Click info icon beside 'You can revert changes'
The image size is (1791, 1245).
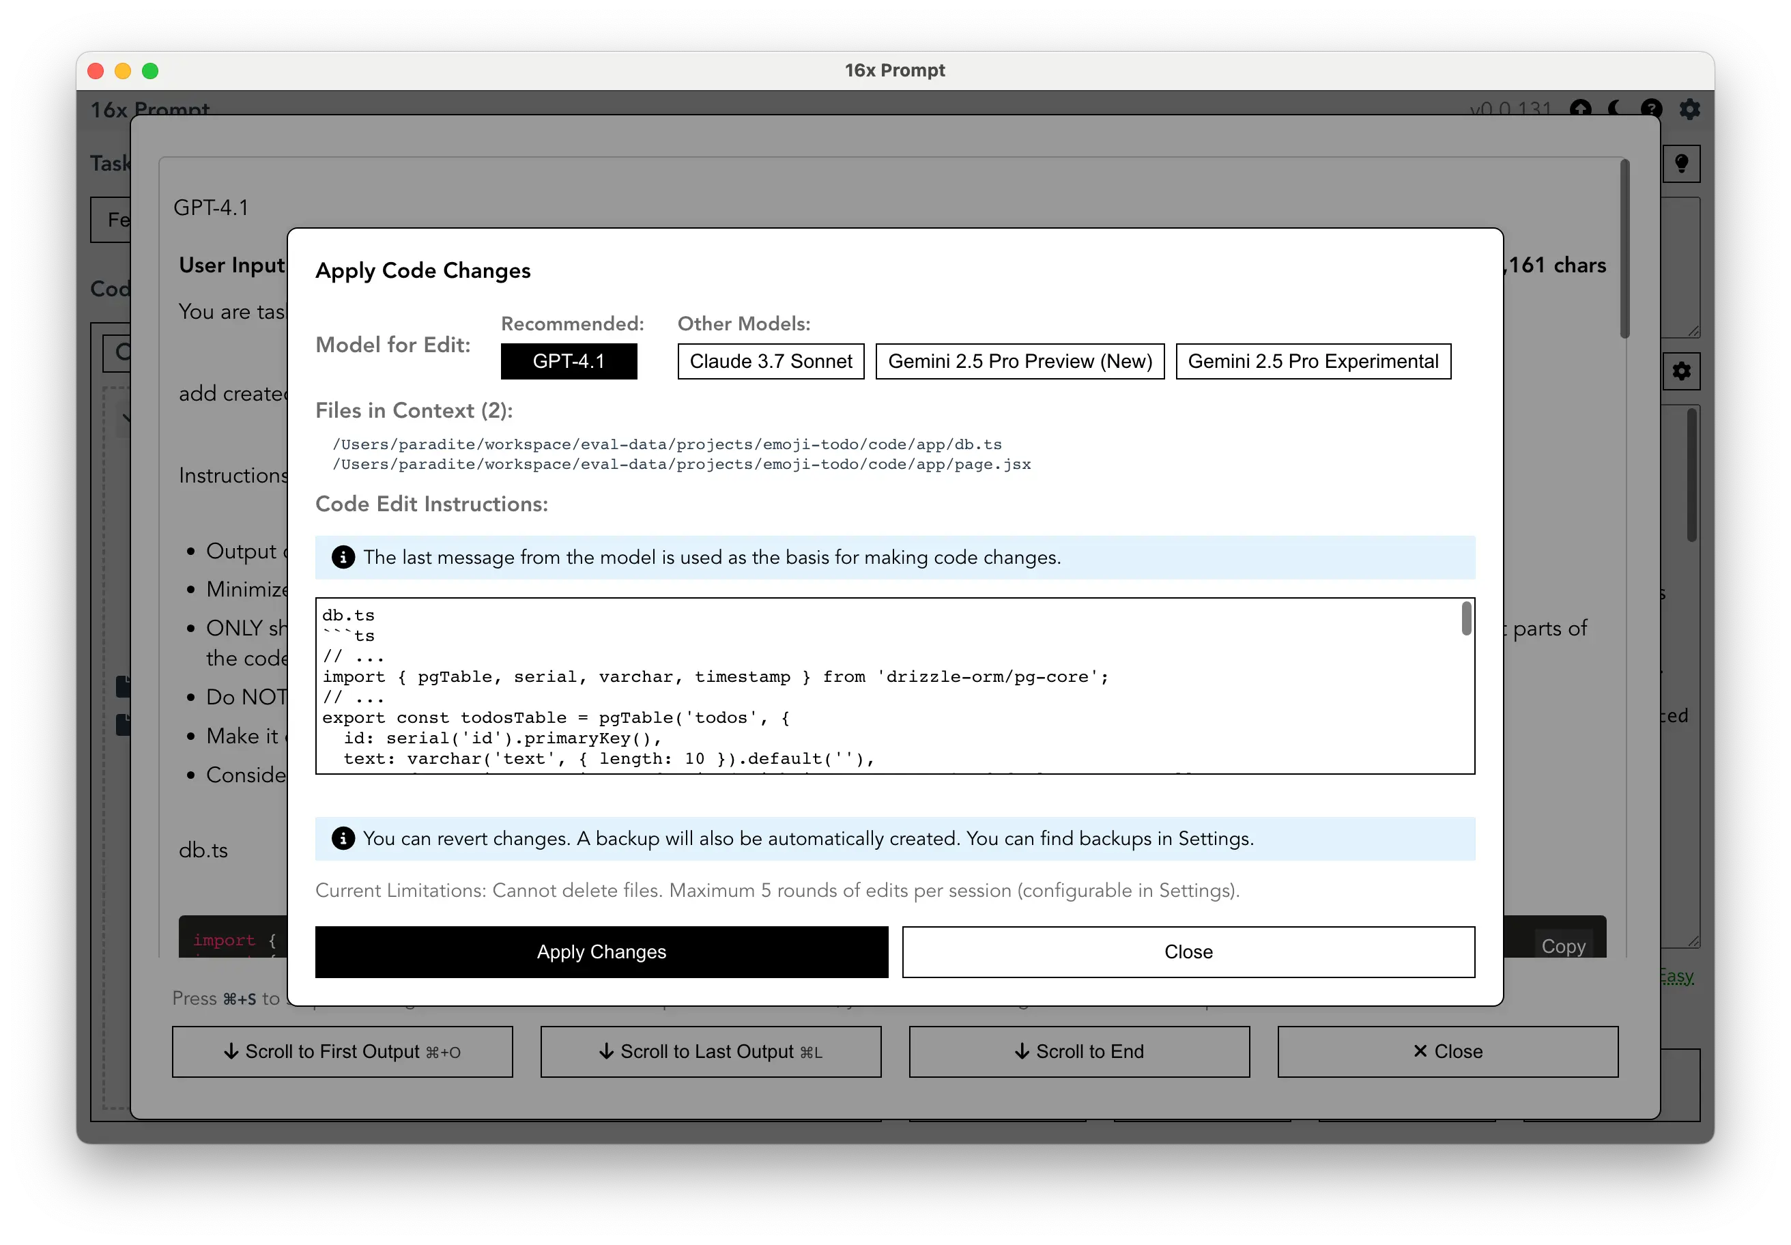click(x=343, y=839)
